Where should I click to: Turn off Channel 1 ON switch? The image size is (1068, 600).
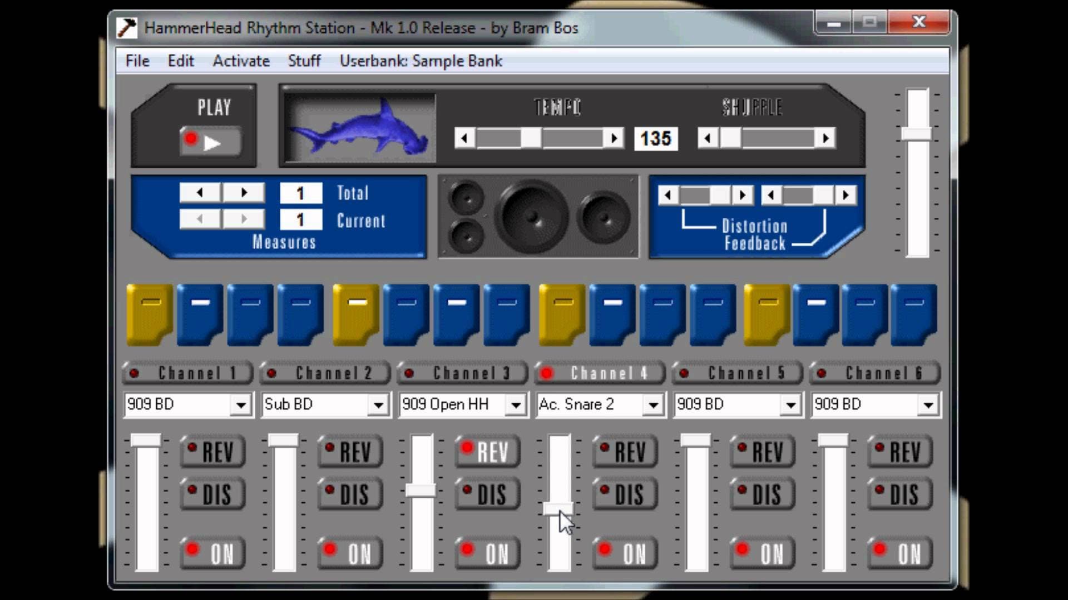[x=212, y=553]
